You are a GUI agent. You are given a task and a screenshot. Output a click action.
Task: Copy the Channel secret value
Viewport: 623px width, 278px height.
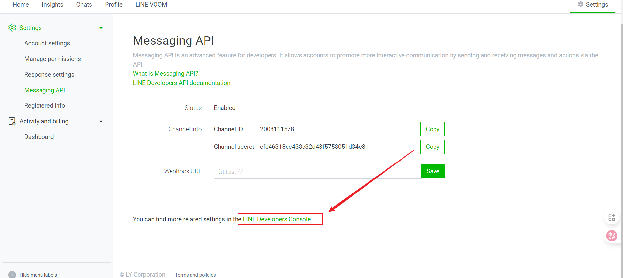point(433,147)
